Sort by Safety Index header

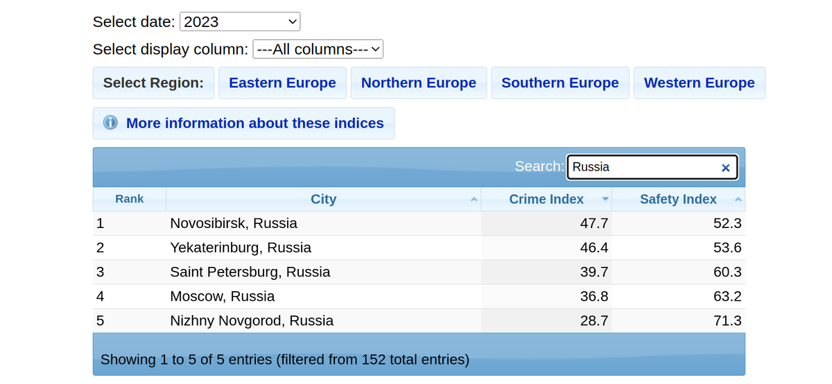678,199
